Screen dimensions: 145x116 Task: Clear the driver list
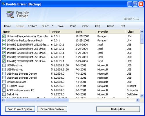coord(85,26)
